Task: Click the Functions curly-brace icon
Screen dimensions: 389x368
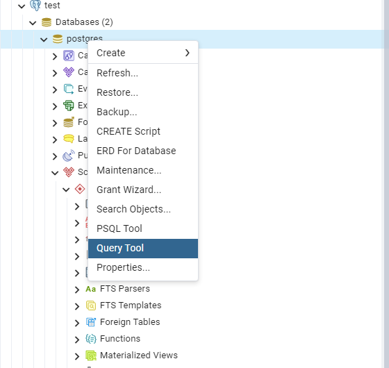Action: (91, 339)
